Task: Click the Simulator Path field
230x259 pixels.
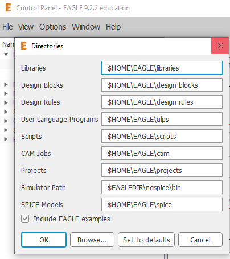Action: 162,187
